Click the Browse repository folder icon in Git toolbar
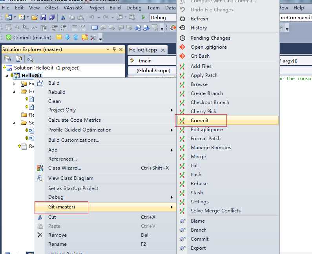Viewport: 312px width, 254px height. [x=59, y=37]
